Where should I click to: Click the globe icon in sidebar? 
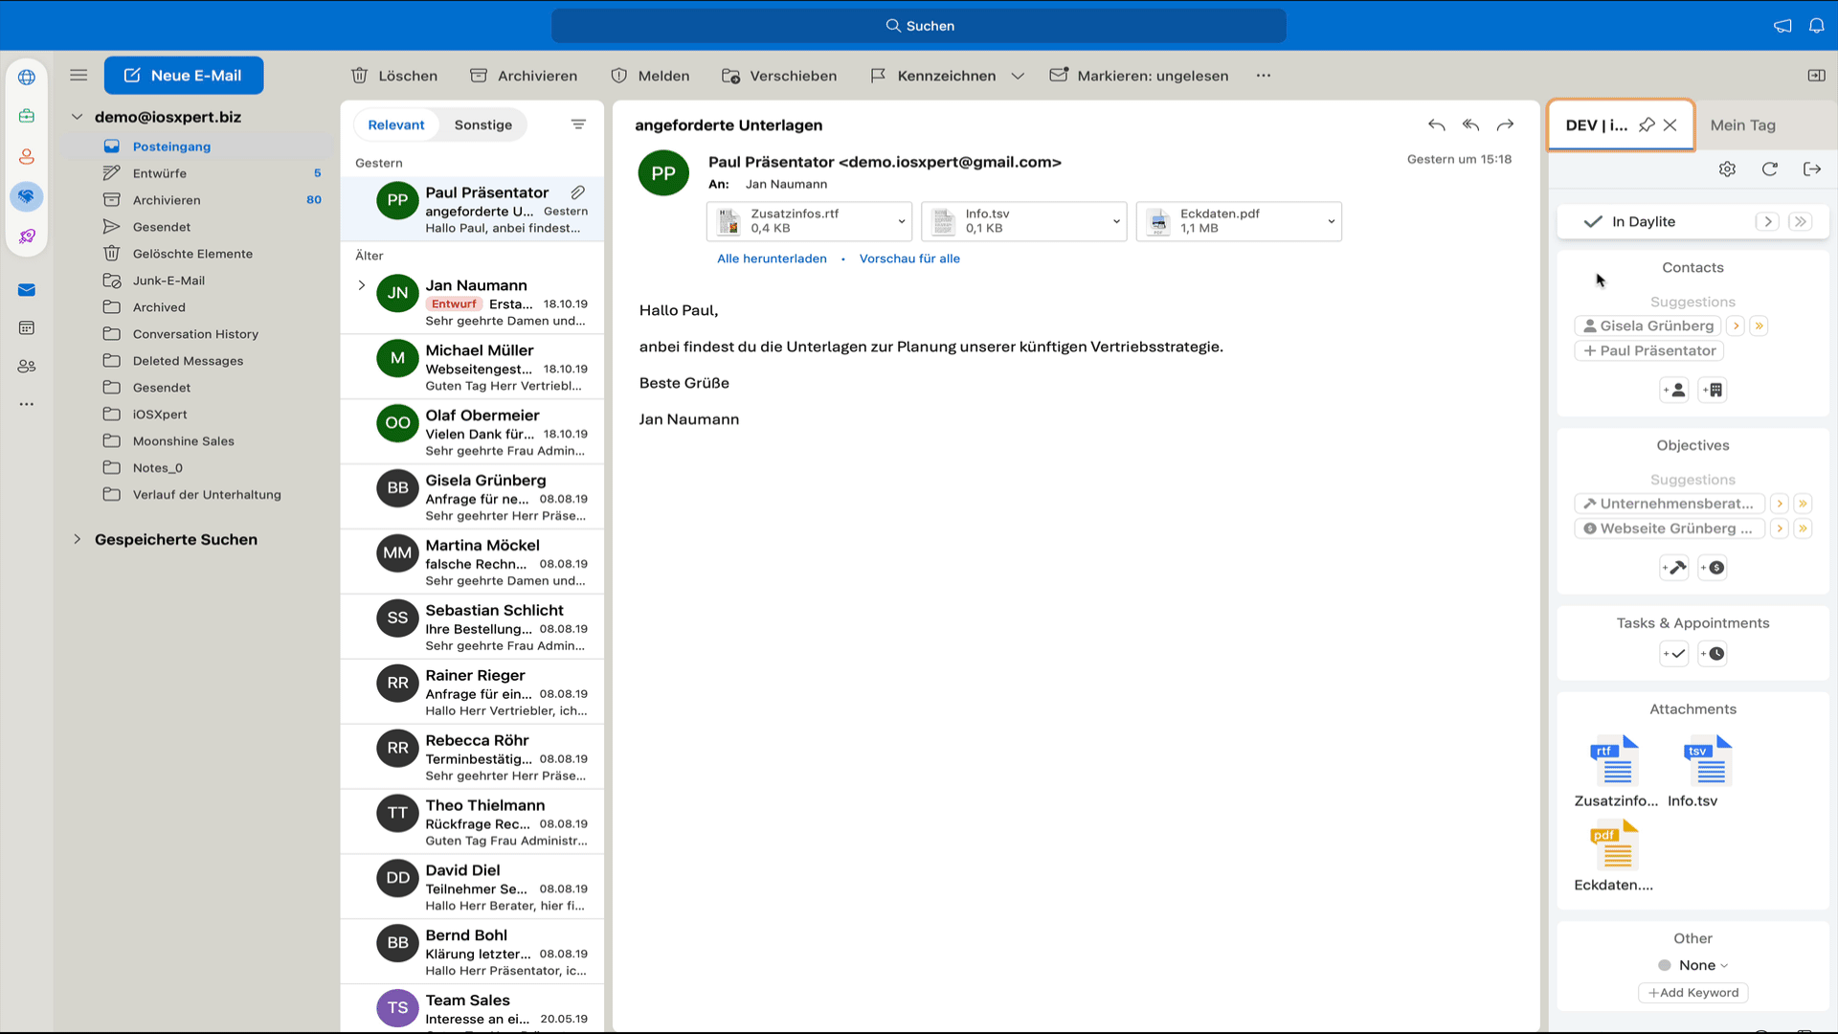27,78
